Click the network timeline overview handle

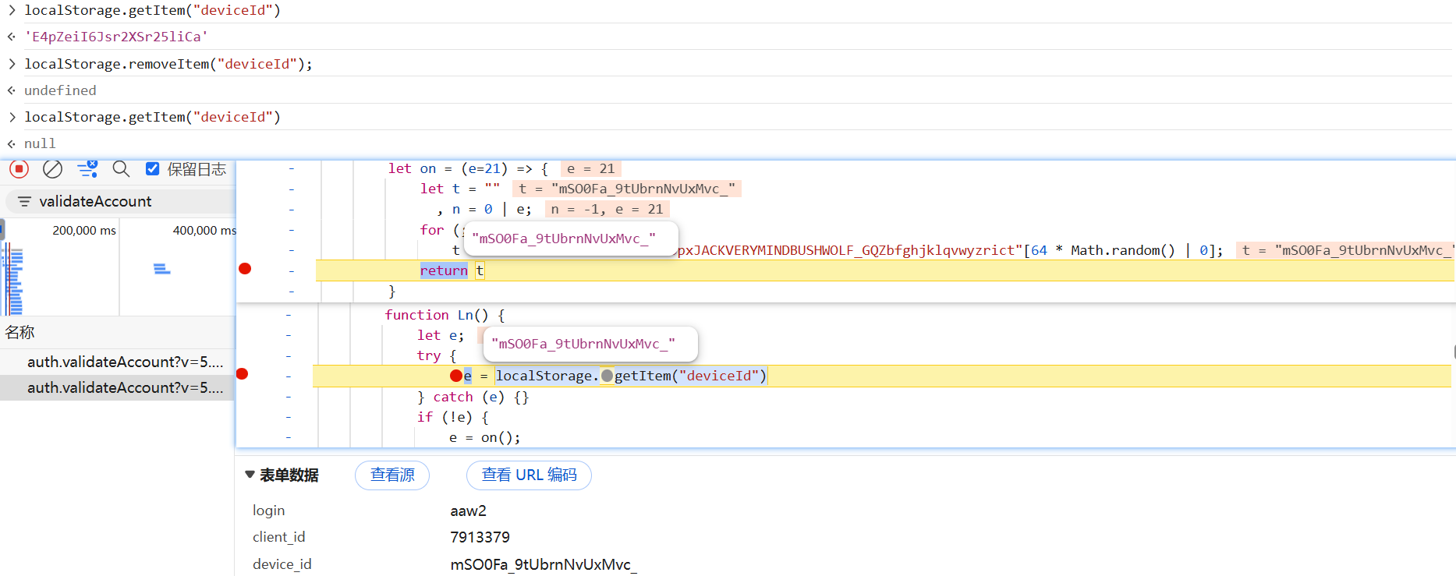2,229
